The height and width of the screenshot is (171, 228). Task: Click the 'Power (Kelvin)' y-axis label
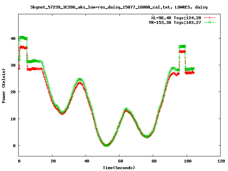[x=4, y=86]
